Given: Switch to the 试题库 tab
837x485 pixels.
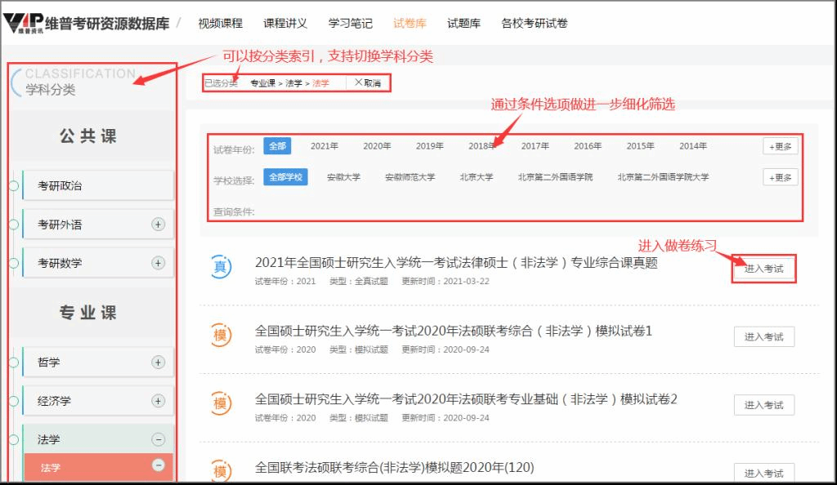Looking at the screenshot, I should tap(463, 23).
